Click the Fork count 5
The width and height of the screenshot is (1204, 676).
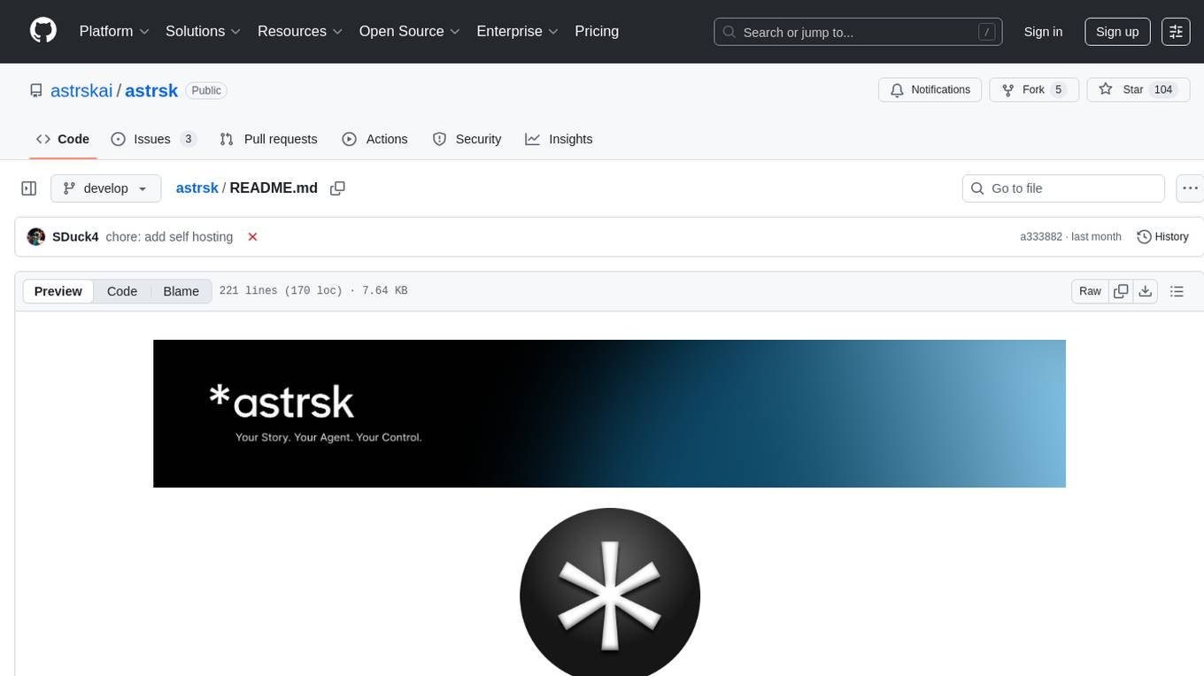(1058, 89)
